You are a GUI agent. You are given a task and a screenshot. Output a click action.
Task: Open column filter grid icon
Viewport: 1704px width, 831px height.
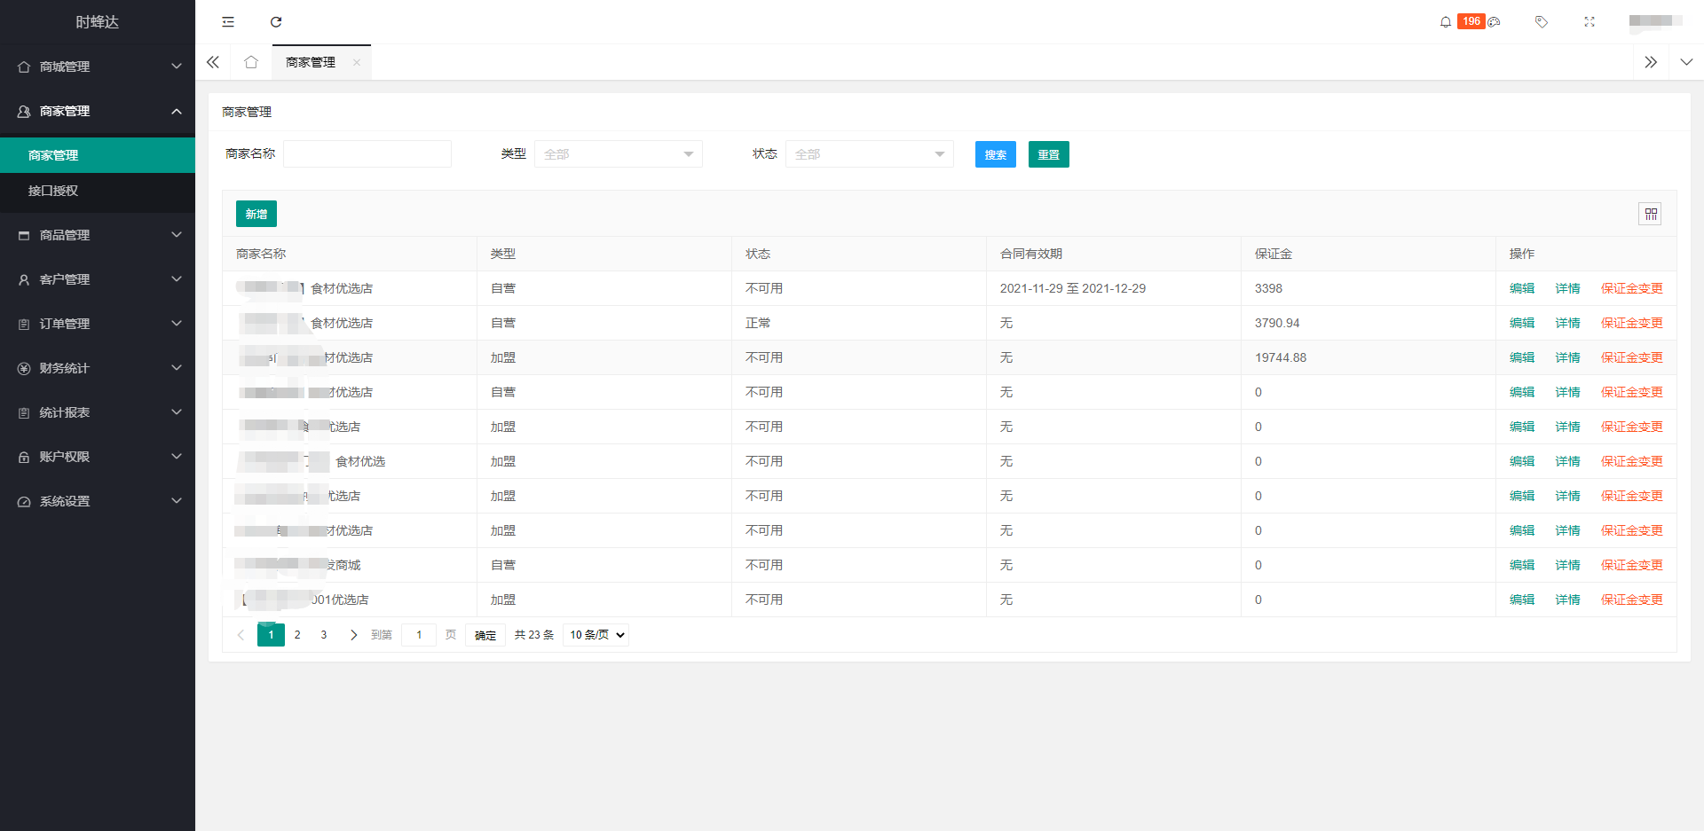click(x=1650, y=214)
